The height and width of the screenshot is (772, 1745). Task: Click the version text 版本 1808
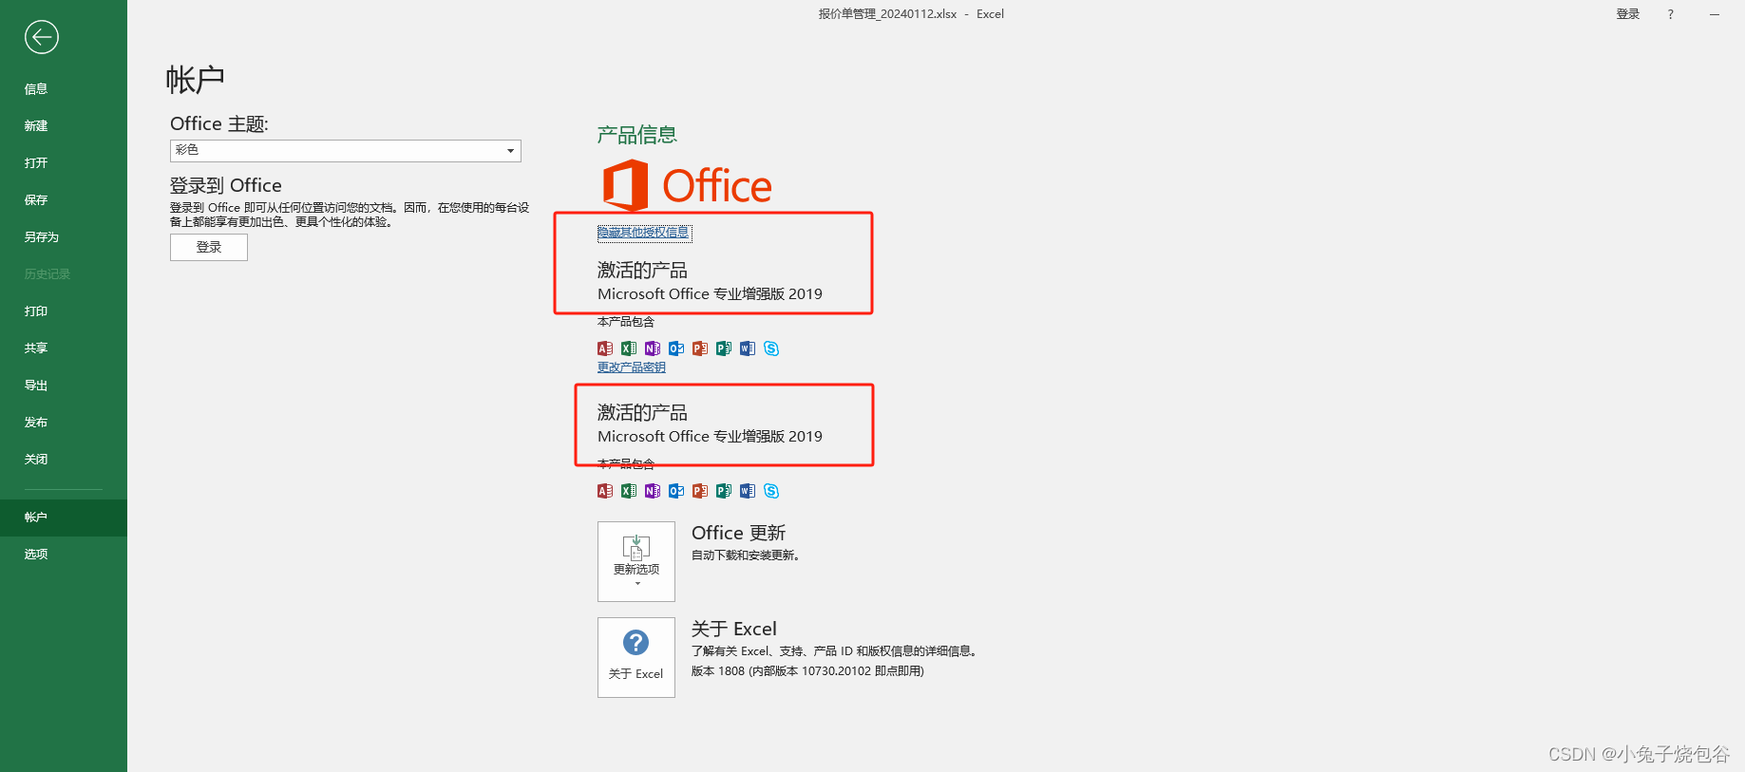pos(807,671)
